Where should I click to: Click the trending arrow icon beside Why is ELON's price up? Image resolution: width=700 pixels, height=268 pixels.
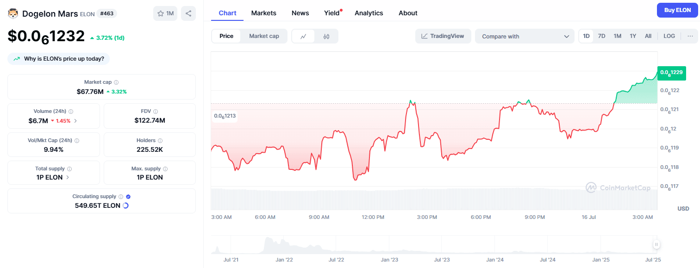[x=17, y=59]
